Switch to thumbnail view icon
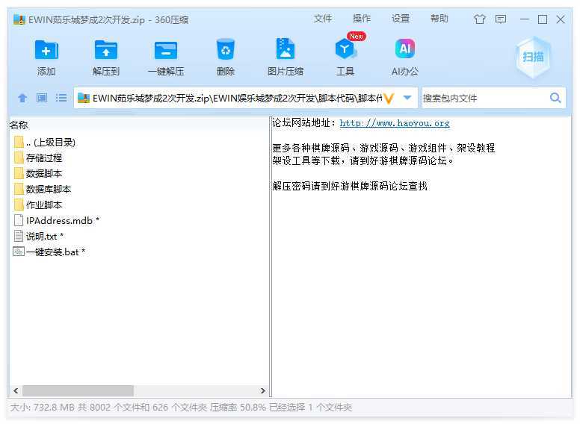This screenshot has height=424, width=580. pos(42,98)
